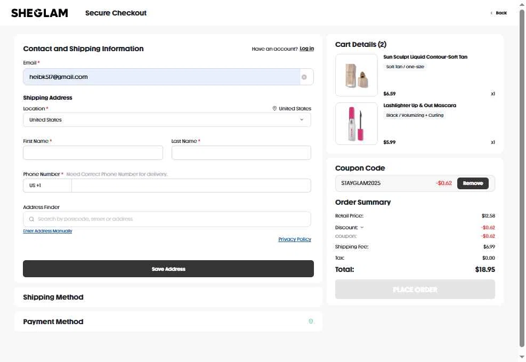Expand the Payment Method section
The height and width of the screenshot is (362, 526).
pyautogui.click(x=168, y=321)
